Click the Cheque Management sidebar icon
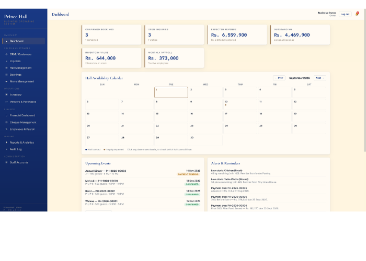 pyautogui.click(x=6, y=122)
